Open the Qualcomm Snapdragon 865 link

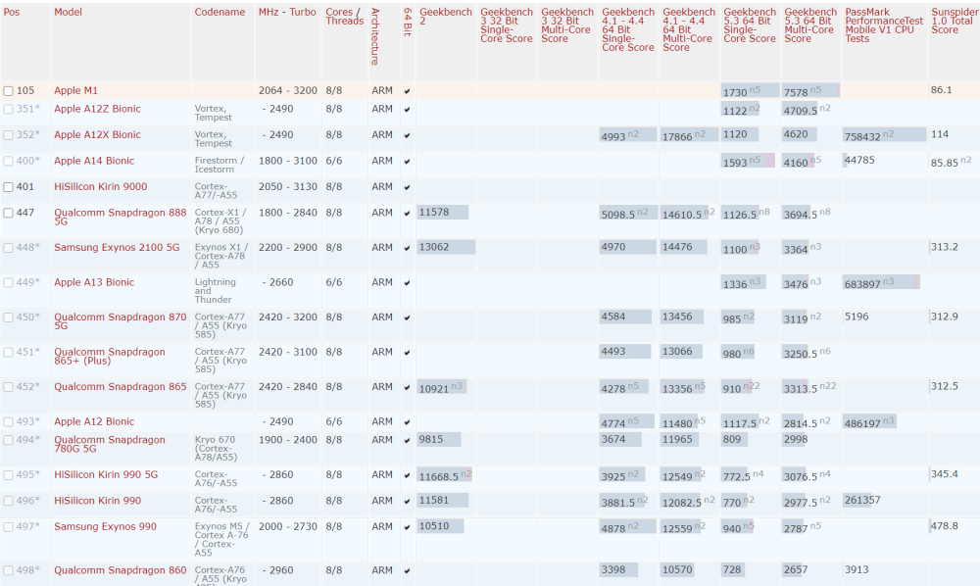point(120,387)
